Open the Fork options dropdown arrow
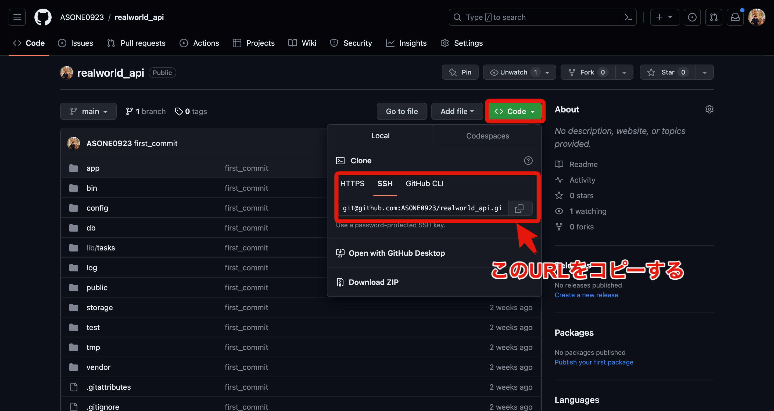The image size is (774, 411). pyautogui.click(x=624, y=72)
